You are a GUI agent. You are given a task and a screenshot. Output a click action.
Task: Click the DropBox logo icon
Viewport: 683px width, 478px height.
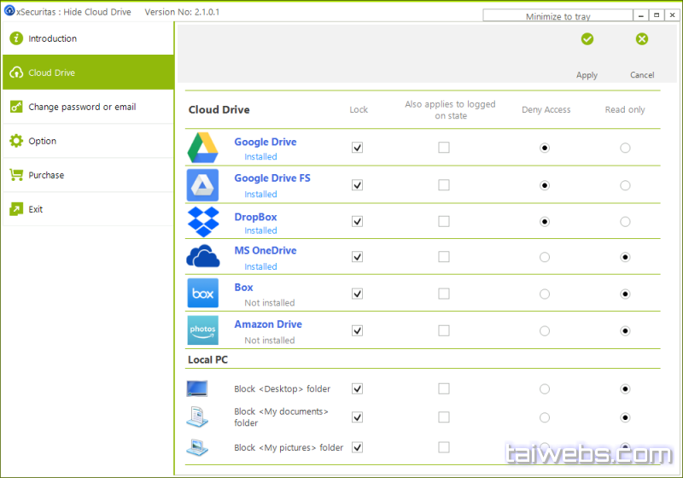(203, 222)
